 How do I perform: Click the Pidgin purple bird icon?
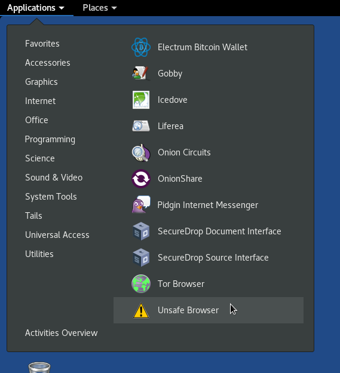tap(141, 205)
